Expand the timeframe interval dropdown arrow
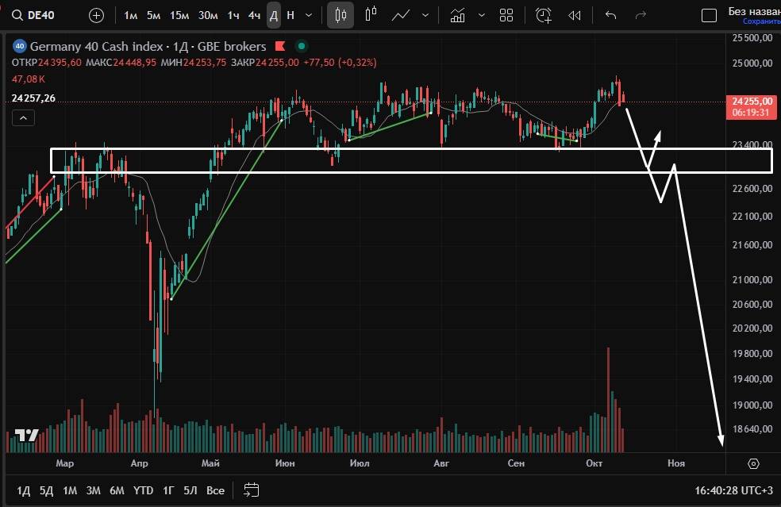This screenshot has width=781, height=507. [310, 15]
